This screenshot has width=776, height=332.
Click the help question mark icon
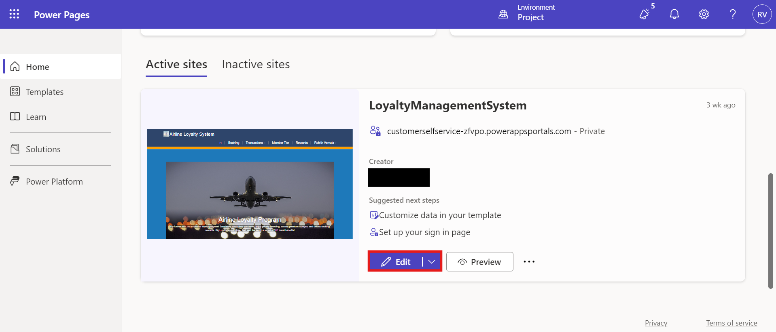[x=733, y=14]
